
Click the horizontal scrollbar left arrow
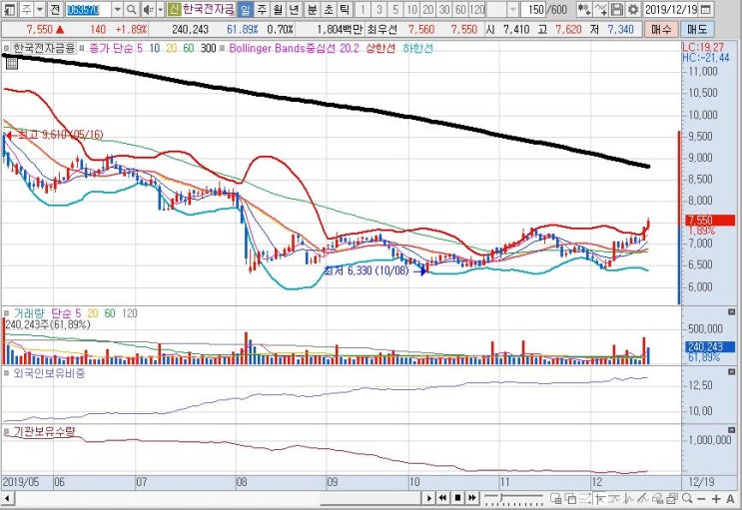point(6,498)
